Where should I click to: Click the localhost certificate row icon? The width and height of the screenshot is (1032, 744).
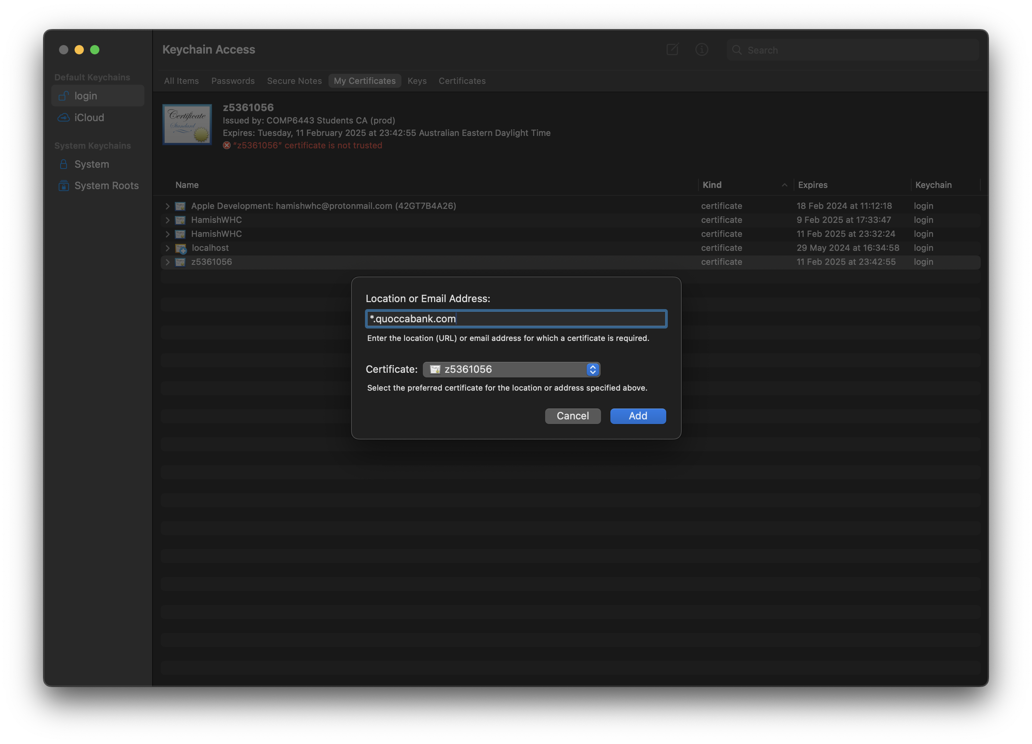point(181,249)
